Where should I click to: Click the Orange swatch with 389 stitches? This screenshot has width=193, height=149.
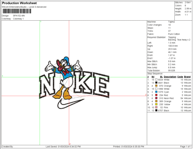pos(156,101)
